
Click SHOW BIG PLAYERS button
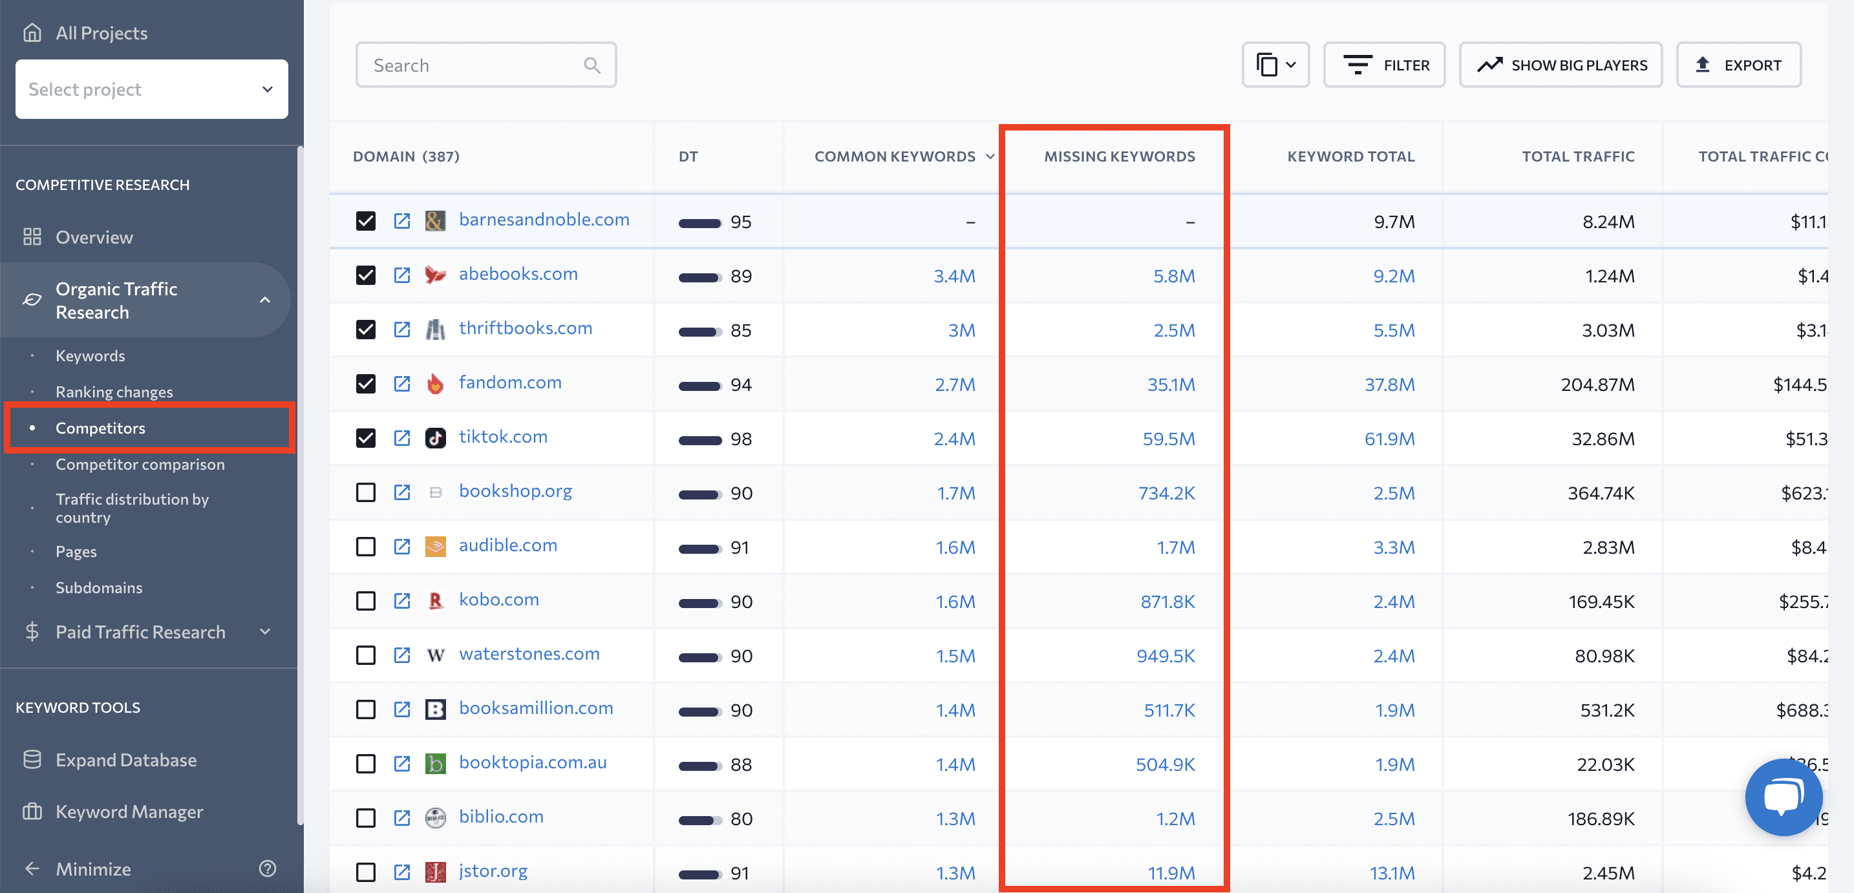1561,65
